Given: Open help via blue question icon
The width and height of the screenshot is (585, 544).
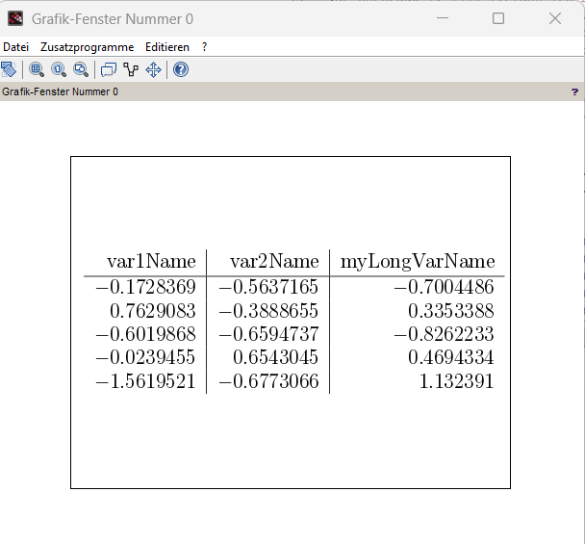Looking at the screenshot, I should pos(181,69).
